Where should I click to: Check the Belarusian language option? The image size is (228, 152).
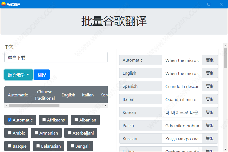(x=38, y=146)
